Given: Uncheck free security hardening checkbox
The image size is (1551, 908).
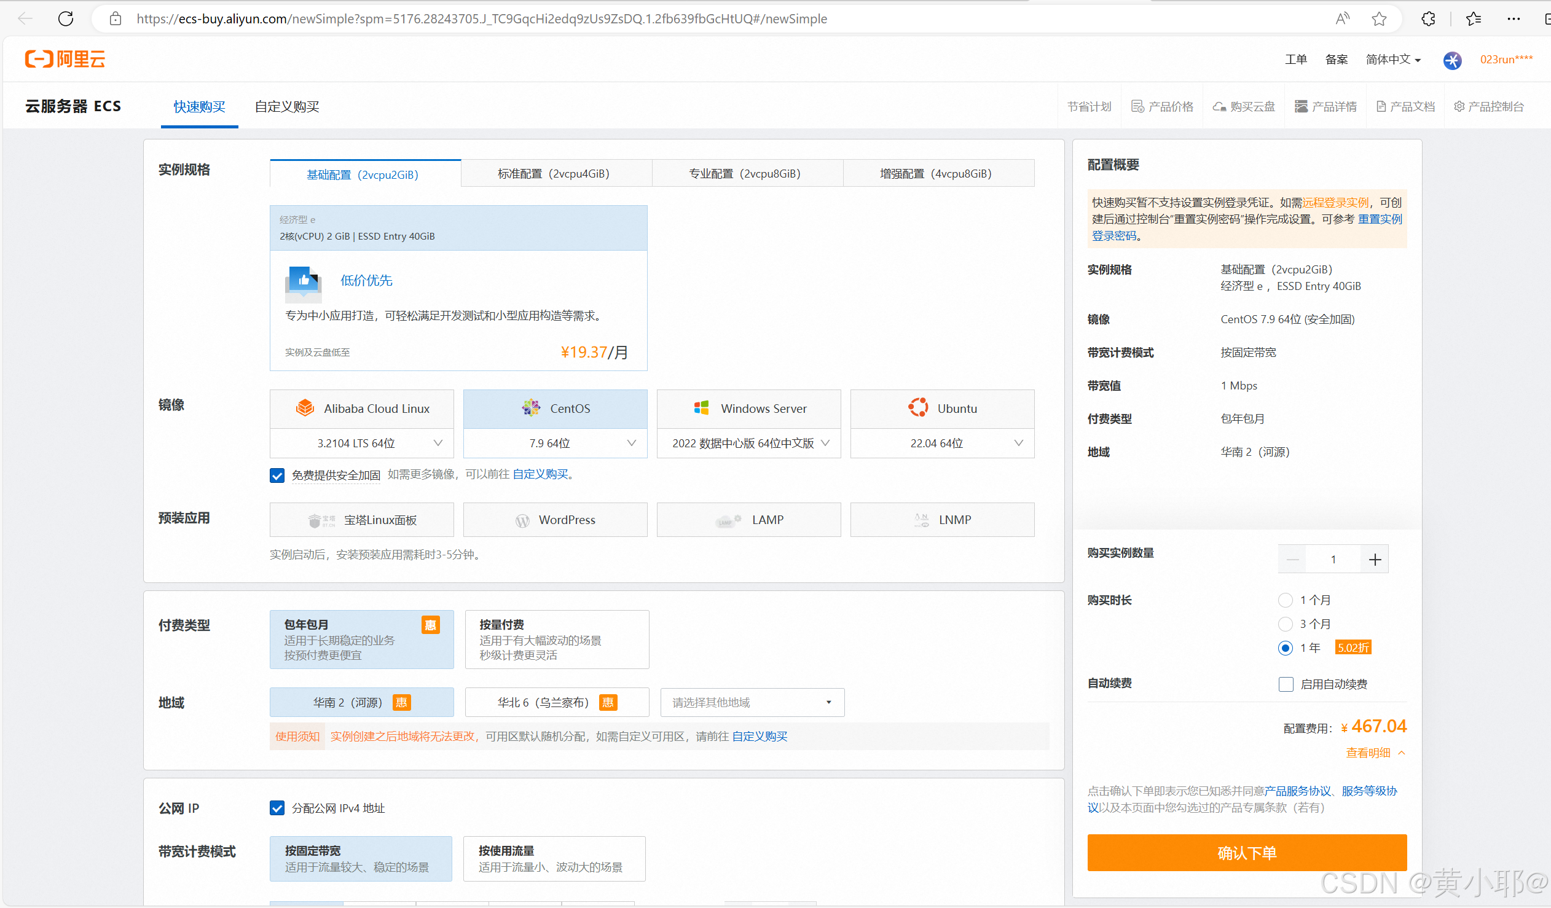Looking at the screenshot, I should pos(277,475).
